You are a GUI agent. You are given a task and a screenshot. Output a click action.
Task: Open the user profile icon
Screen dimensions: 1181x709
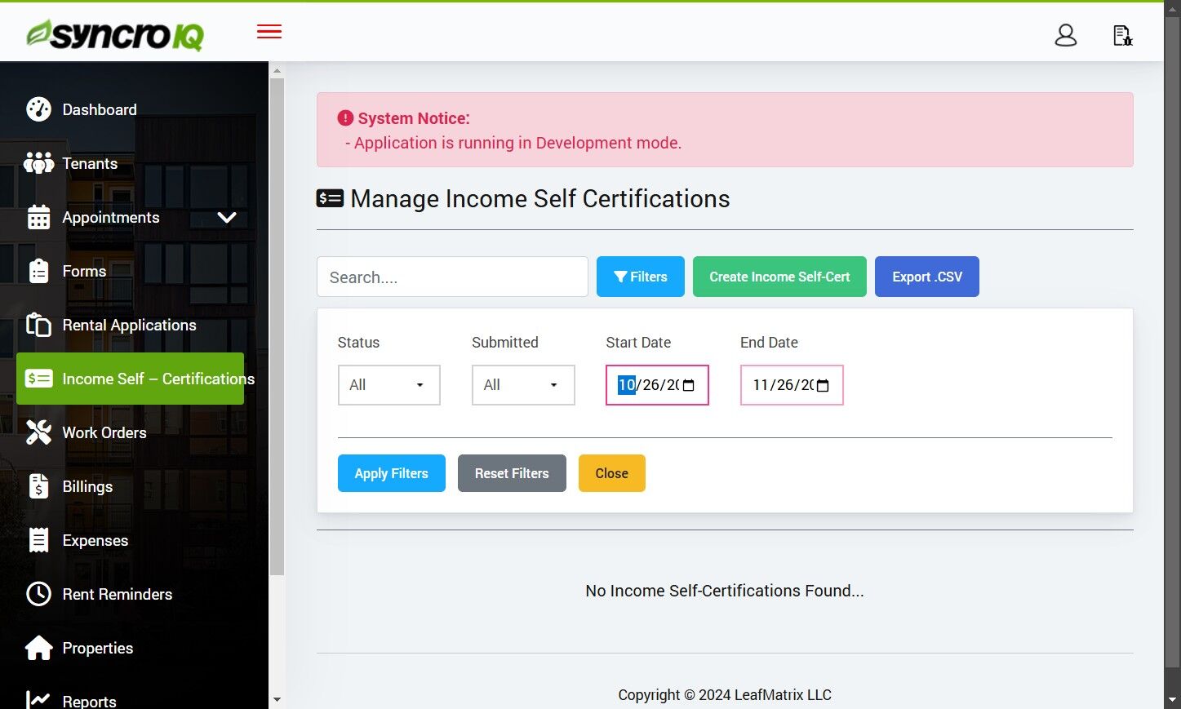[x=1066, y=35]
